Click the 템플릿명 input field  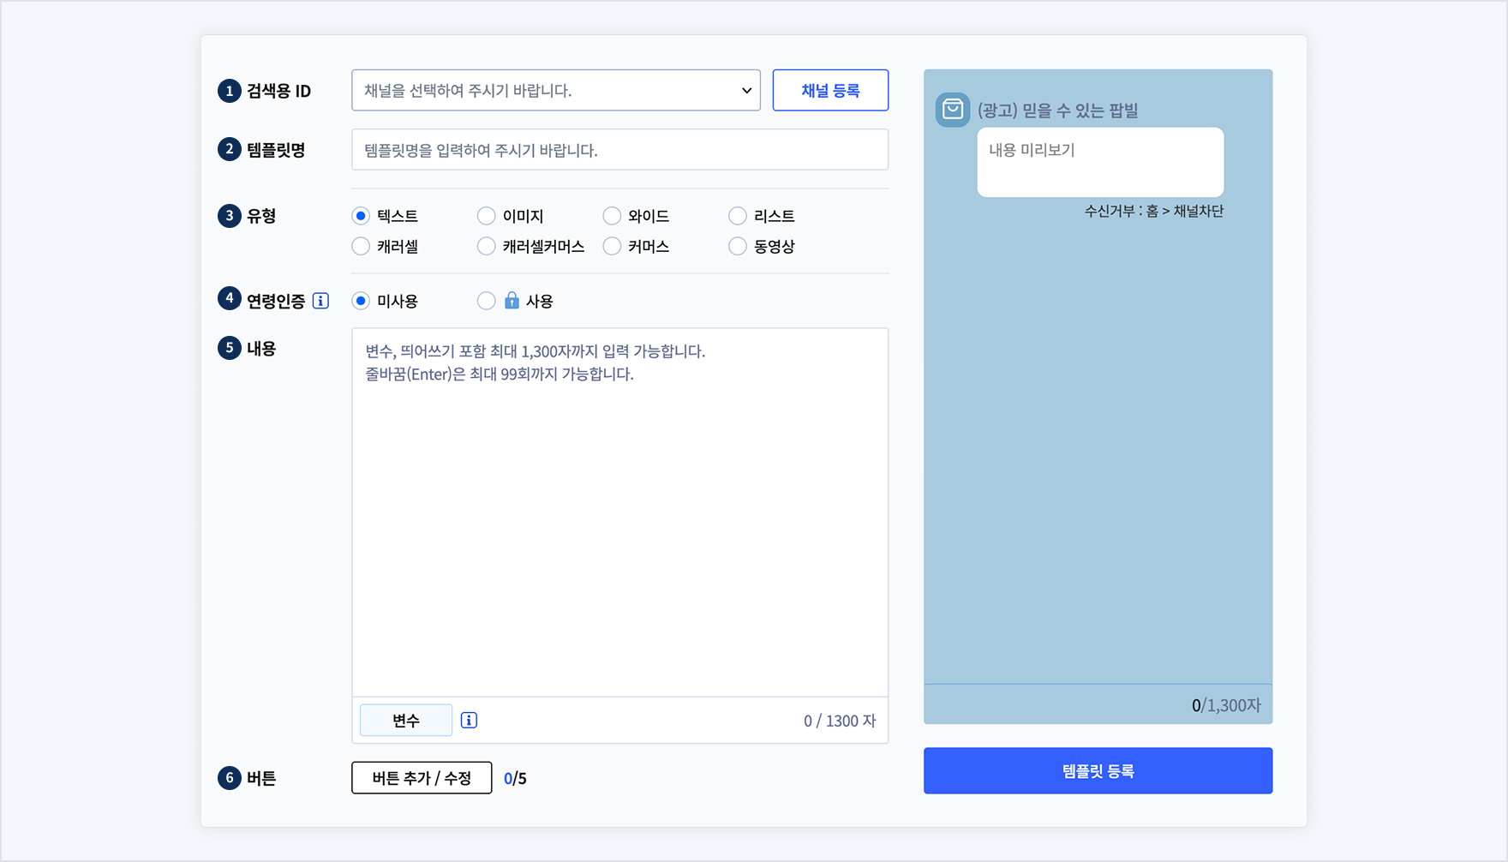[x=619, y=149]
